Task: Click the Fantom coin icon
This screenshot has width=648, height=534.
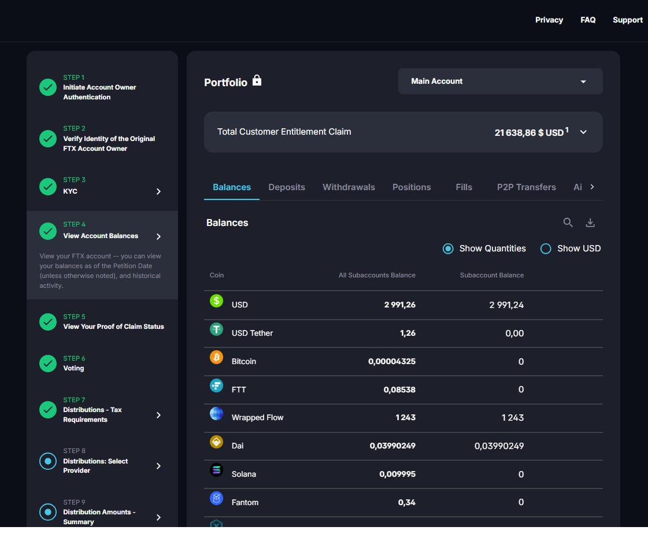Action: click(x=216, y=498)
